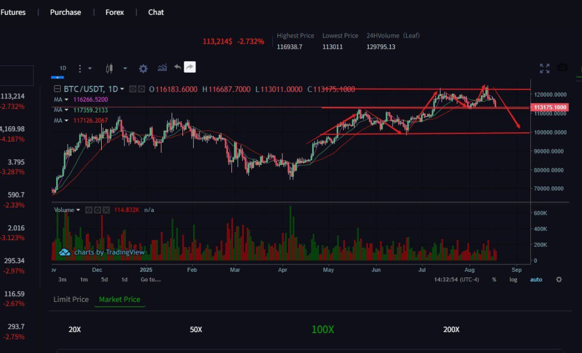Click the redo arrow in chart toolbar
Viewport: 582px width, 353px height.
tap(190, 67)
